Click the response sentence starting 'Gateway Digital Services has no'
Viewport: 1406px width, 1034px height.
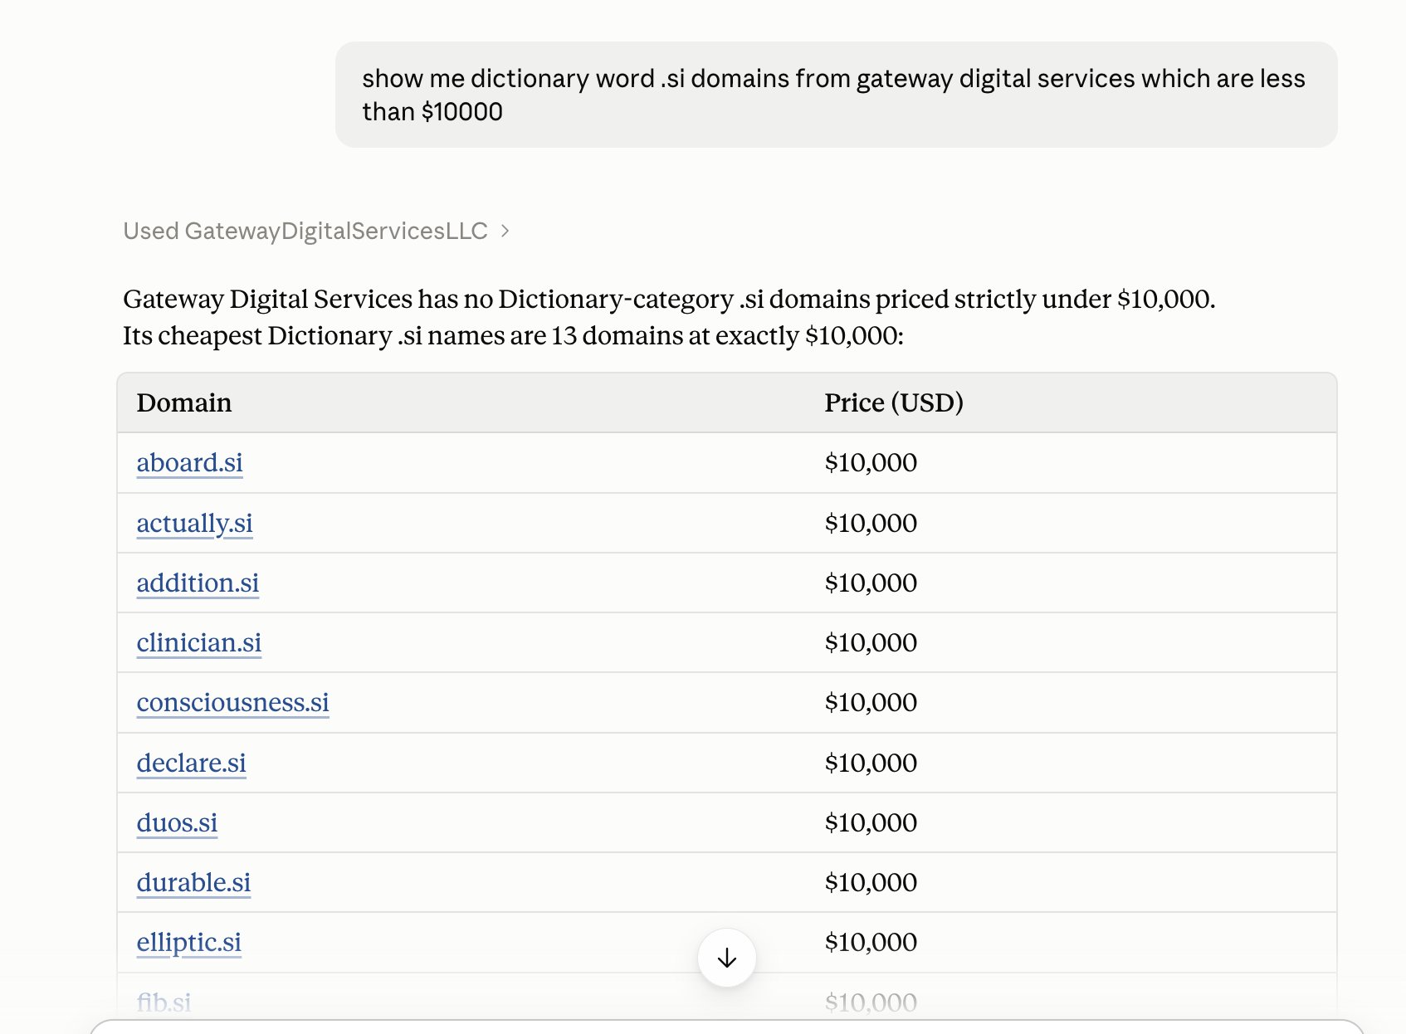pyautogui.click(x=669, y=299)
